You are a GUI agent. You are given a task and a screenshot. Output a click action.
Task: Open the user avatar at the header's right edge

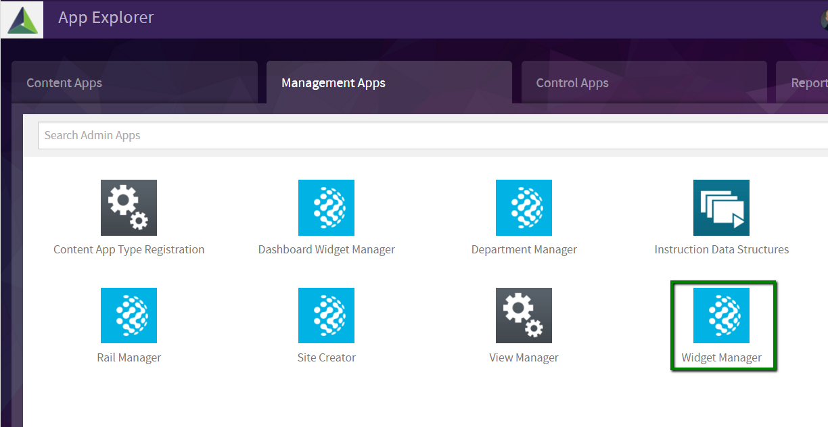click(x=824, y=20)
